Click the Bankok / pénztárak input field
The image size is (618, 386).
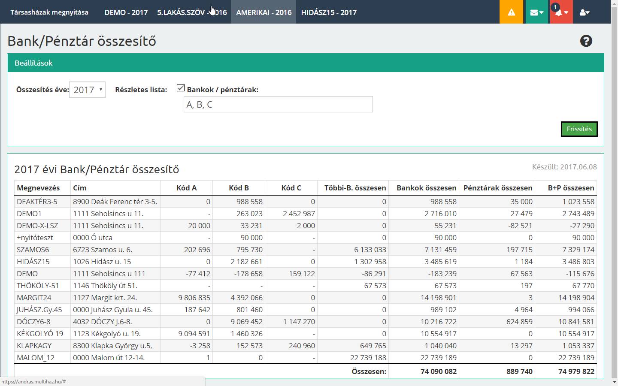[278, 105]
